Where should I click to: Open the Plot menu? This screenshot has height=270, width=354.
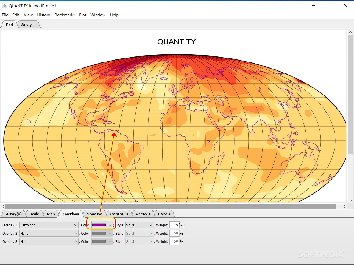(x=83, y=15)
